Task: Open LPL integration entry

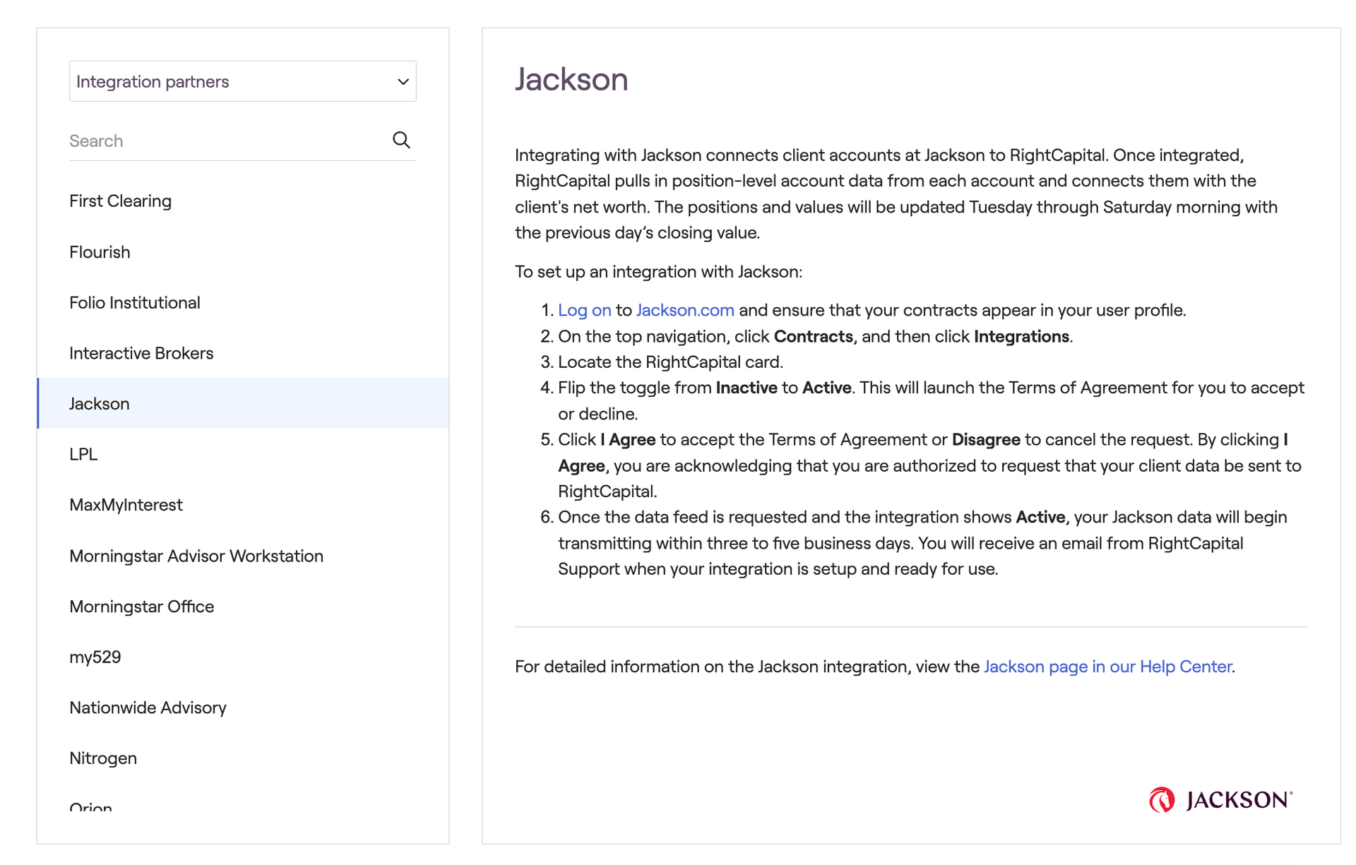Action: coord(83,455)
